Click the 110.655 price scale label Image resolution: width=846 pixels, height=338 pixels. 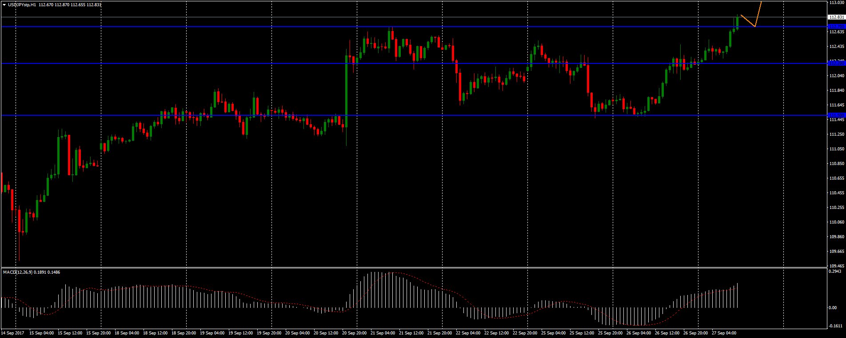tap(837, 178)
